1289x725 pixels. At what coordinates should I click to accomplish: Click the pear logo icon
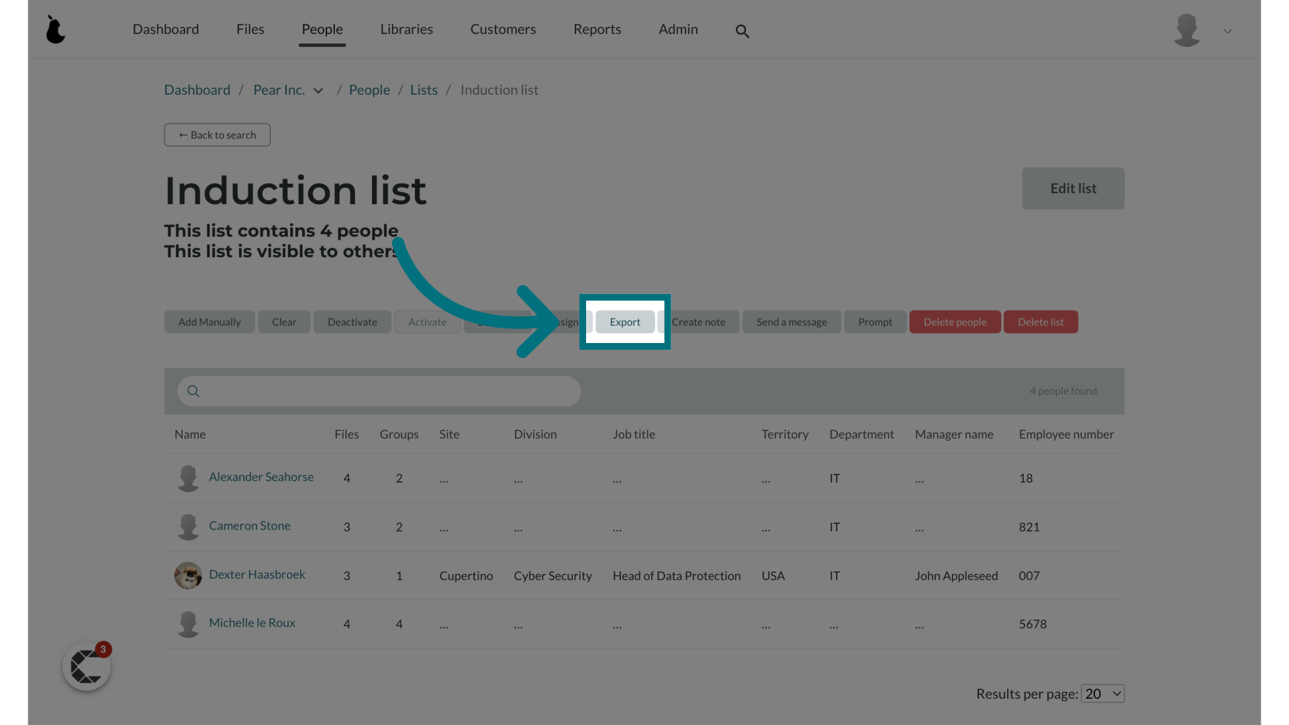(56, 30)
